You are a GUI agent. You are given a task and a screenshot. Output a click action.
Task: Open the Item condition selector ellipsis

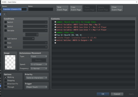[x=46, y=43]
